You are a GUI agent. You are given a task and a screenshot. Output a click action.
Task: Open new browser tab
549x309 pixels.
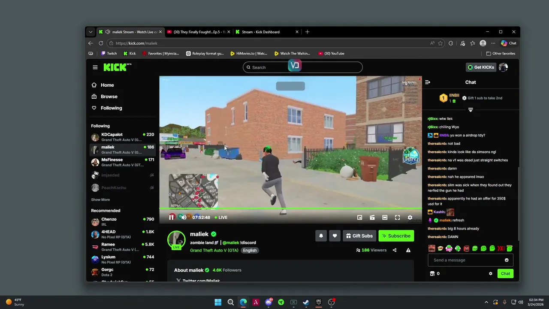point(307,32)
